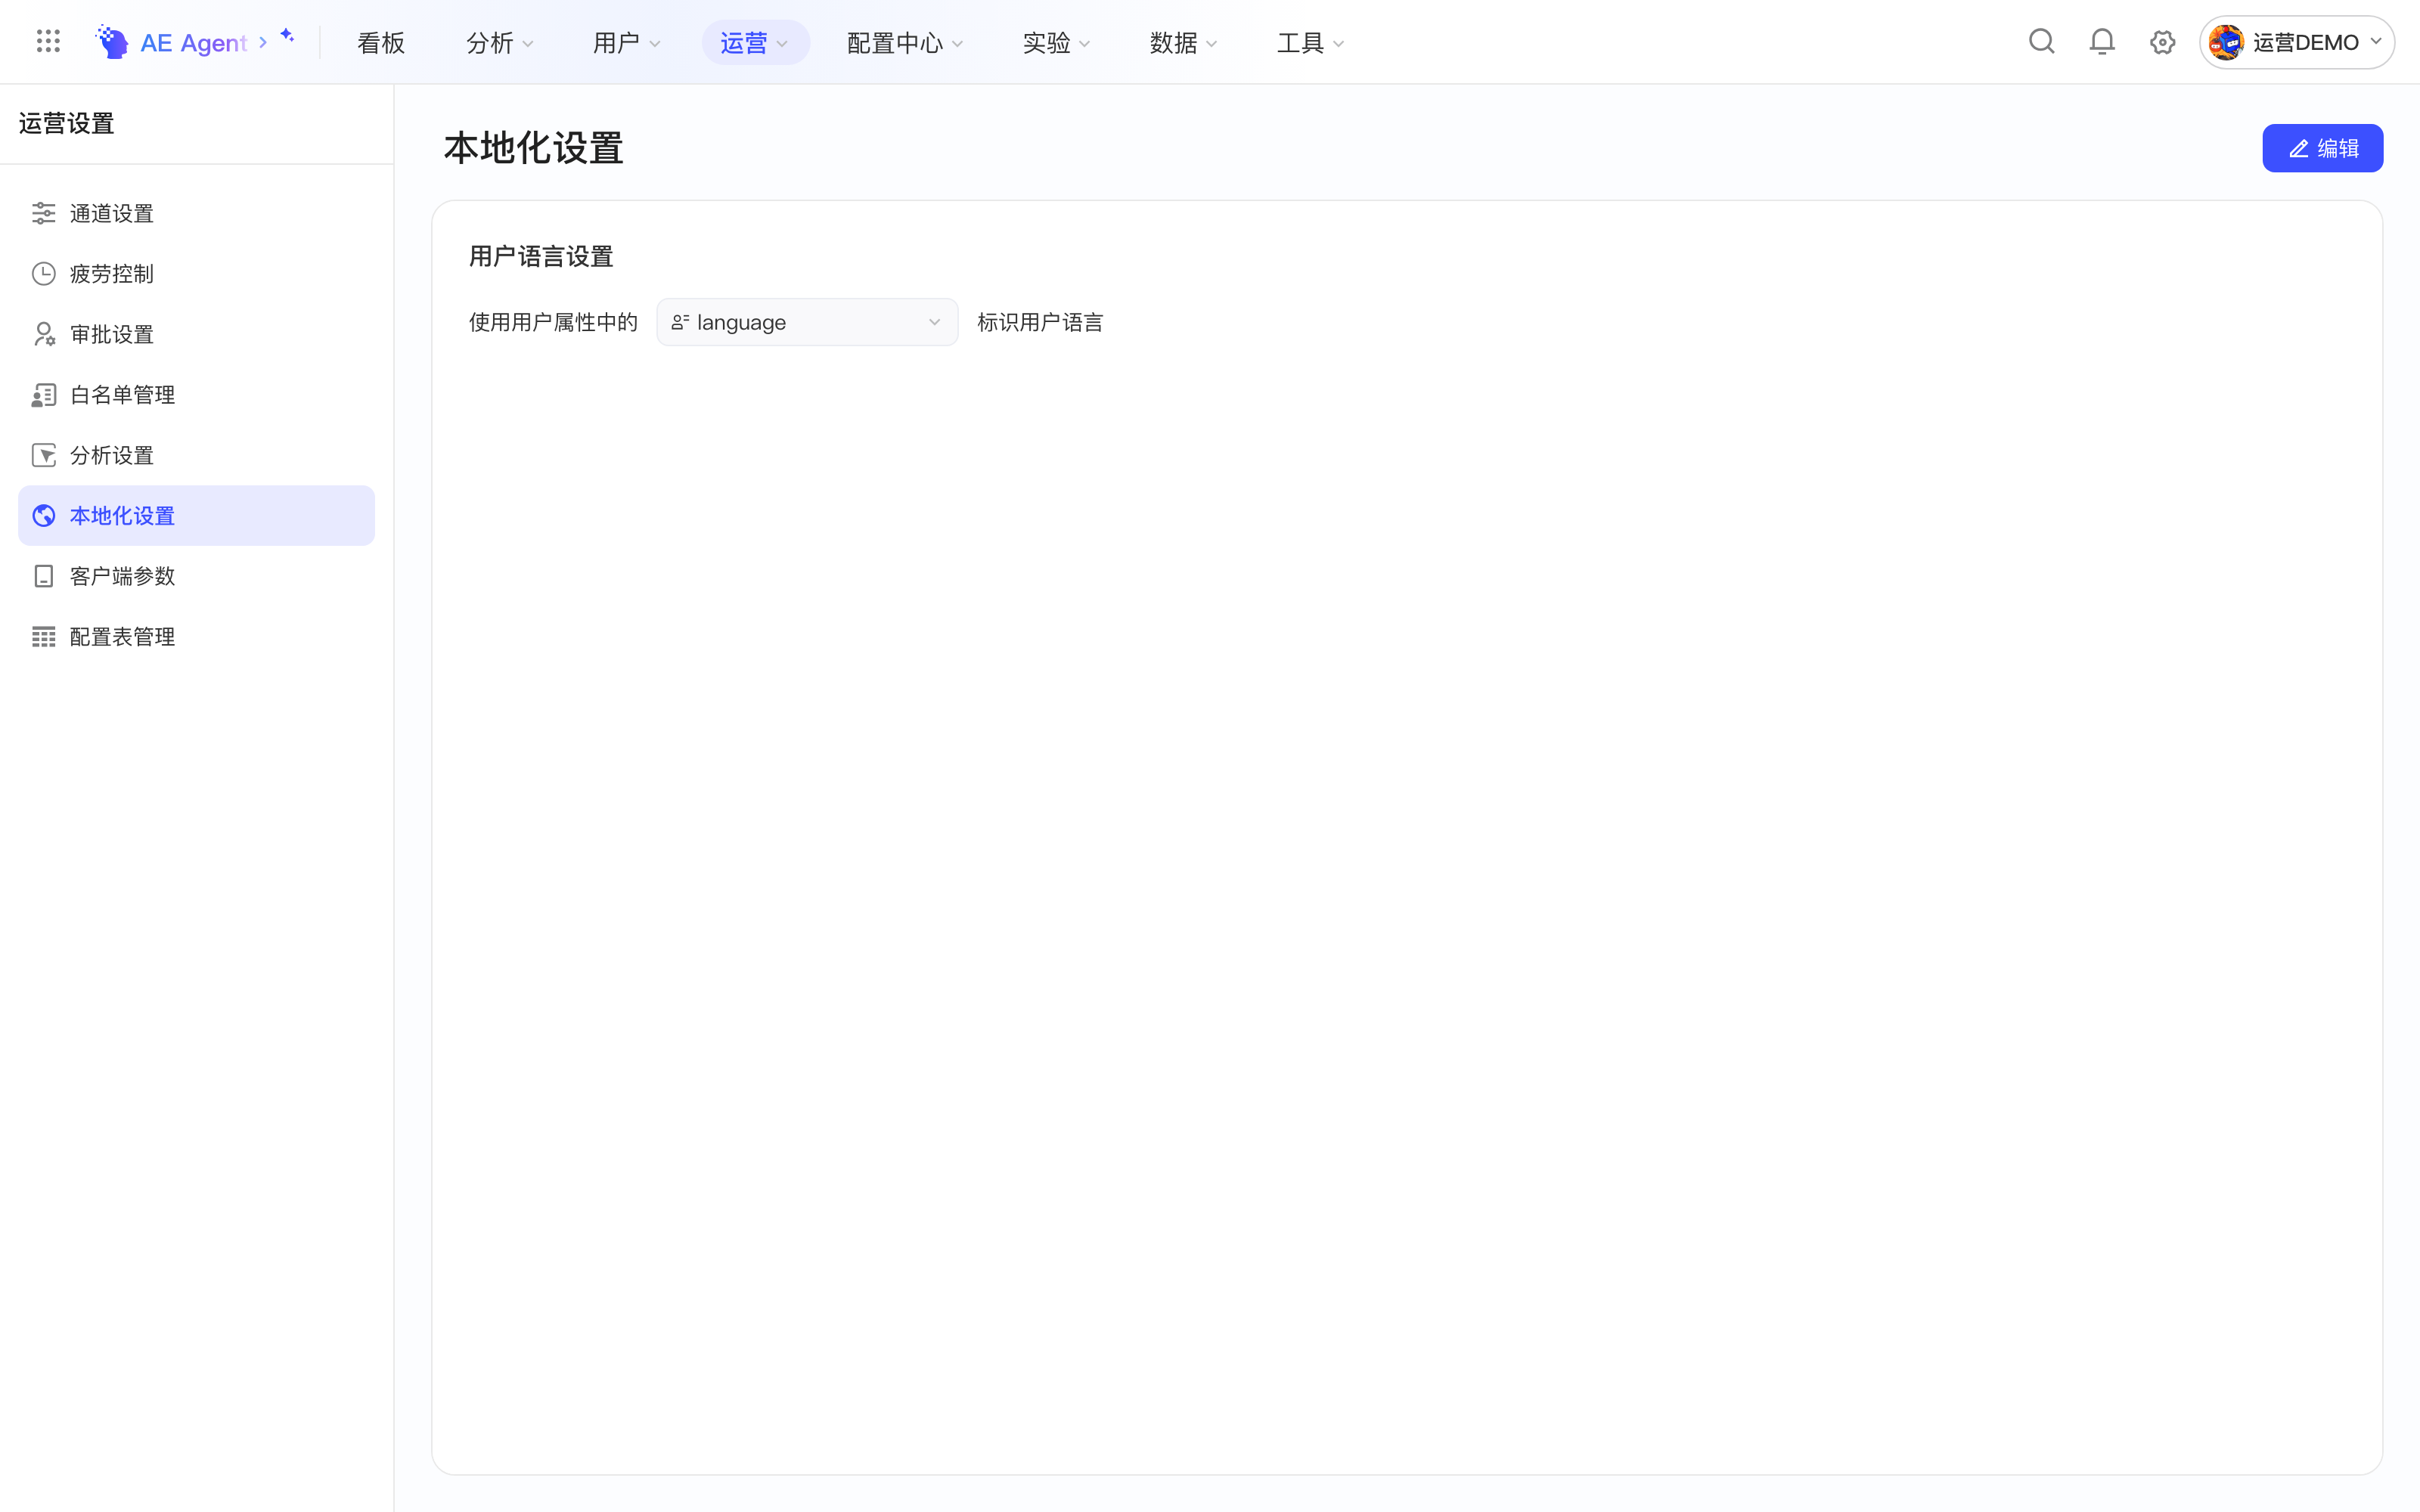The width and height of the screenshot is (2420, 1512).
Task: Expand the 分析 top menu
Action: point(499,42)
